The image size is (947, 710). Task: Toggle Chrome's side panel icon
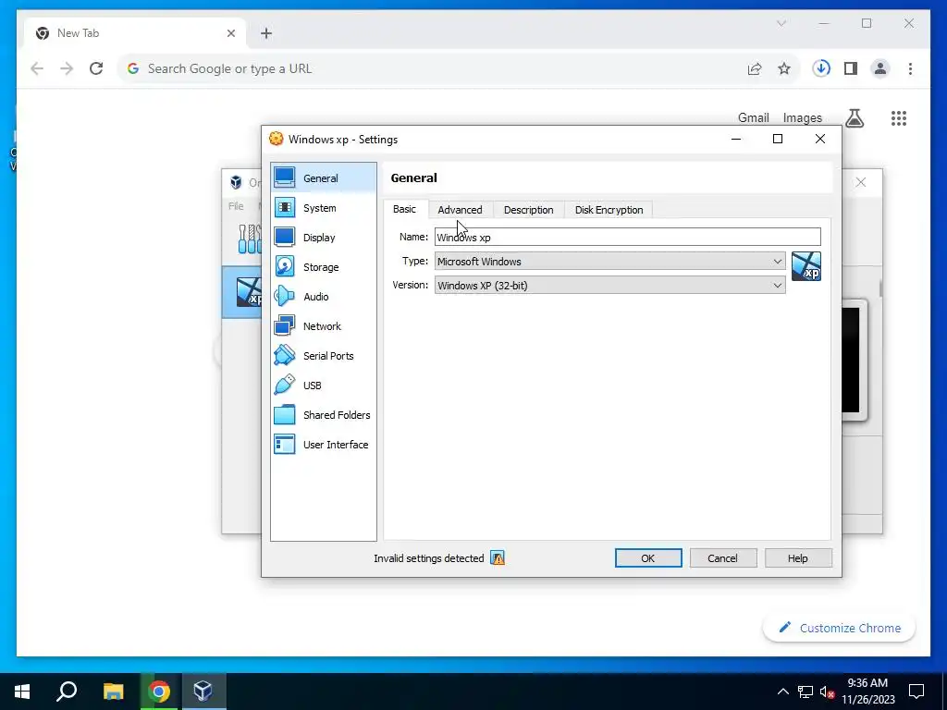(851, 68)
